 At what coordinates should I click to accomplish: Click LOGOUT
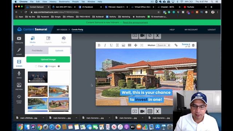(212, 29)
